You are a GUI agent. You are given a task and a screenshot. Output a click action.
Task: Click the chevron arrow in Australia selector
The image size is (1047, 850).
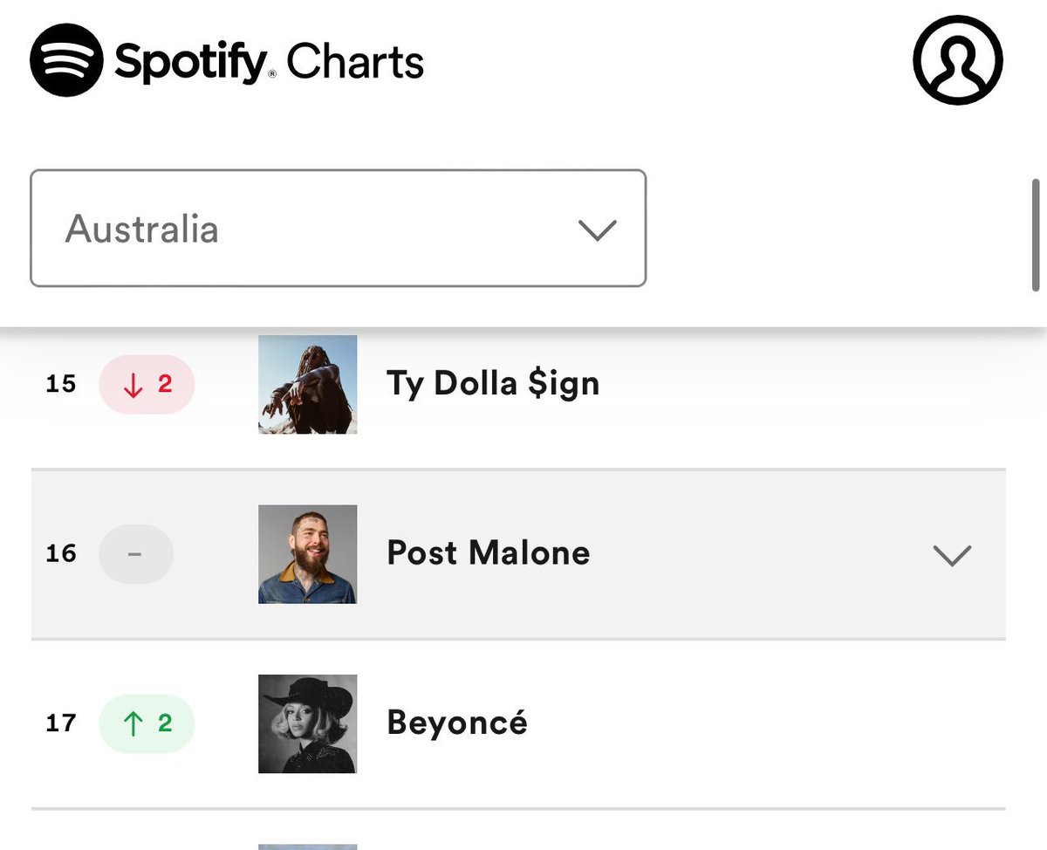(x=598, y=230)
